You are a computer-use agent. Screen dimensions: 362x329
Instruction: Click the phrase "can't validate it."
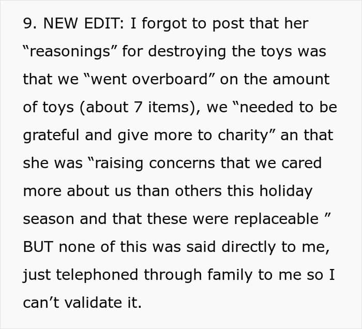coord(82,303)
